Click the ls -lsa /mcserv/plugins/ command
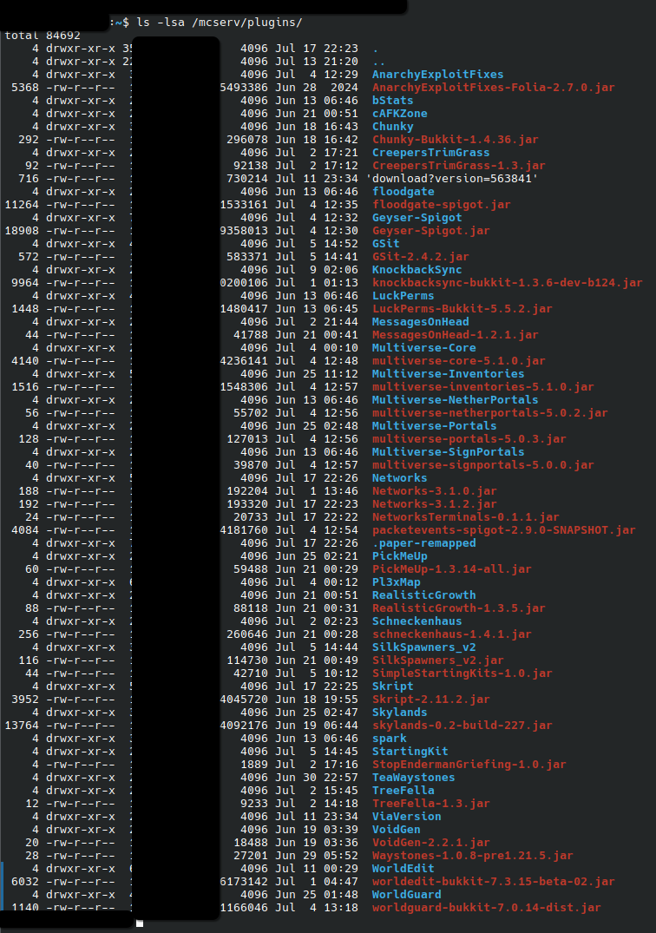The height and width of the screenshot is (933, 656). click(x=220, y=23)
